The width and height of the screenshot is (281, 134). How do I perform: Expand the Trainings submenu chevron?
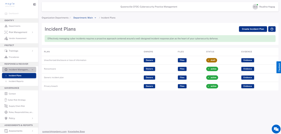pyautogui.click(x=33, y=51)
